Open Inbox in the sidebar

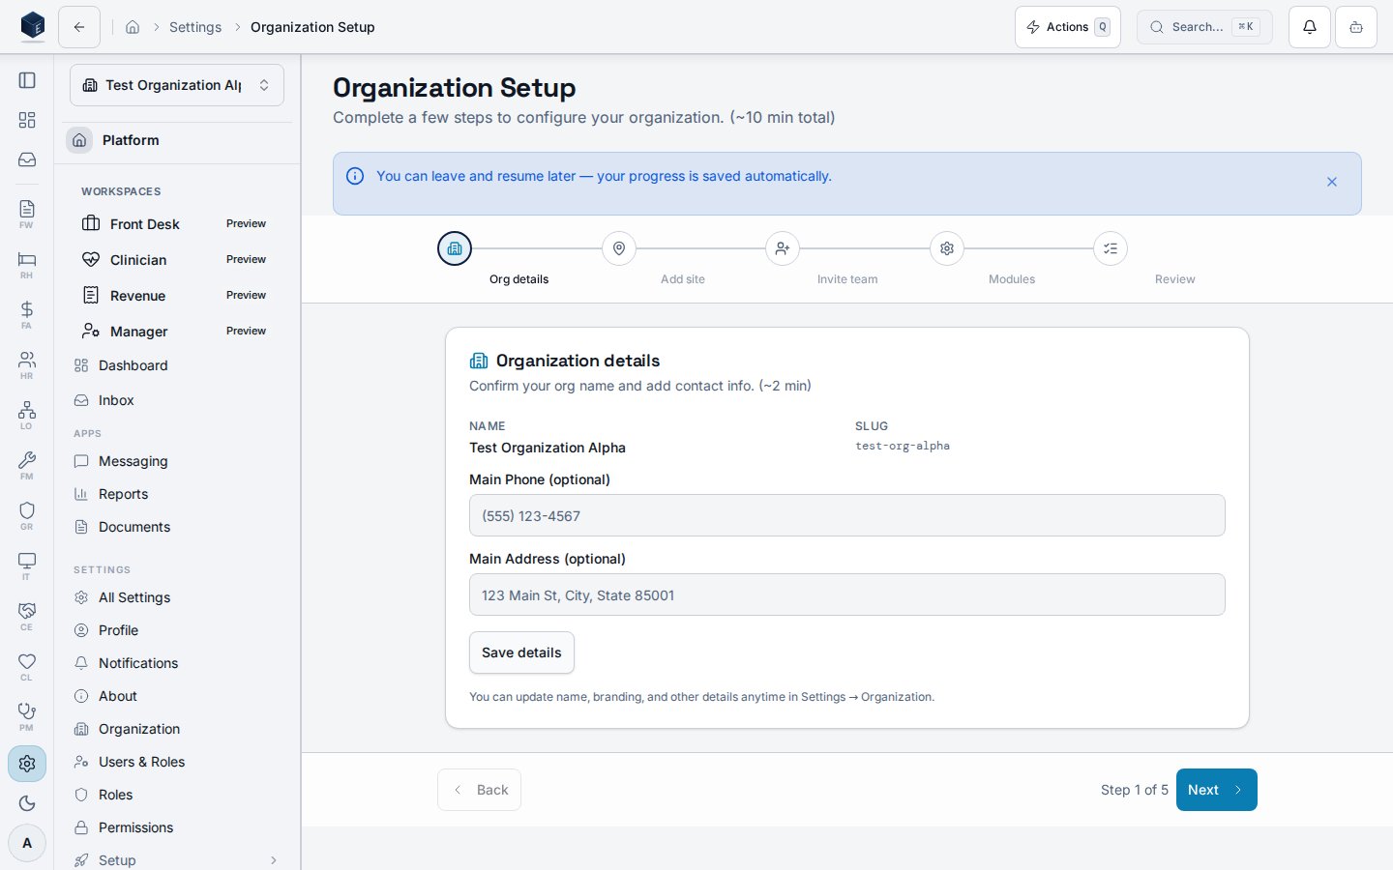[177, 400]
